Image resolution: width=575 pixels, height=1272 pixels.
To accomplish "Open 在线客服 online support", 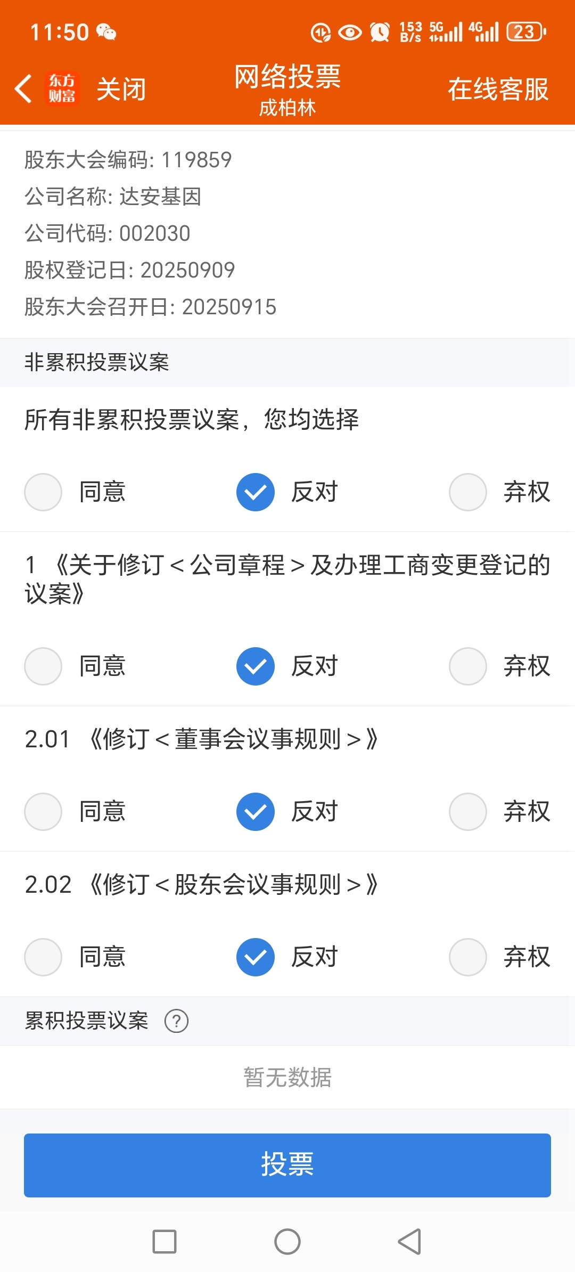I will (498, 89).
